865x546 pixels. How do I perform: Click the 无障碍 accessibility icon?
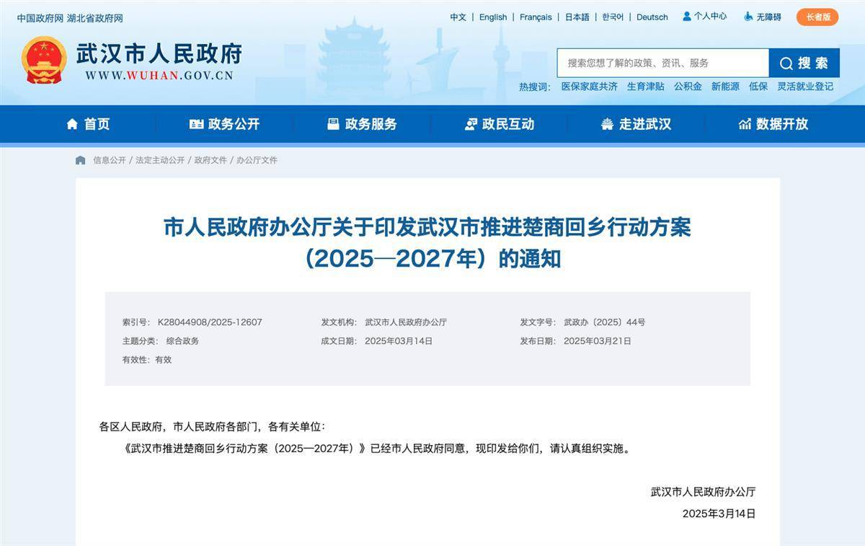point(748,16)
